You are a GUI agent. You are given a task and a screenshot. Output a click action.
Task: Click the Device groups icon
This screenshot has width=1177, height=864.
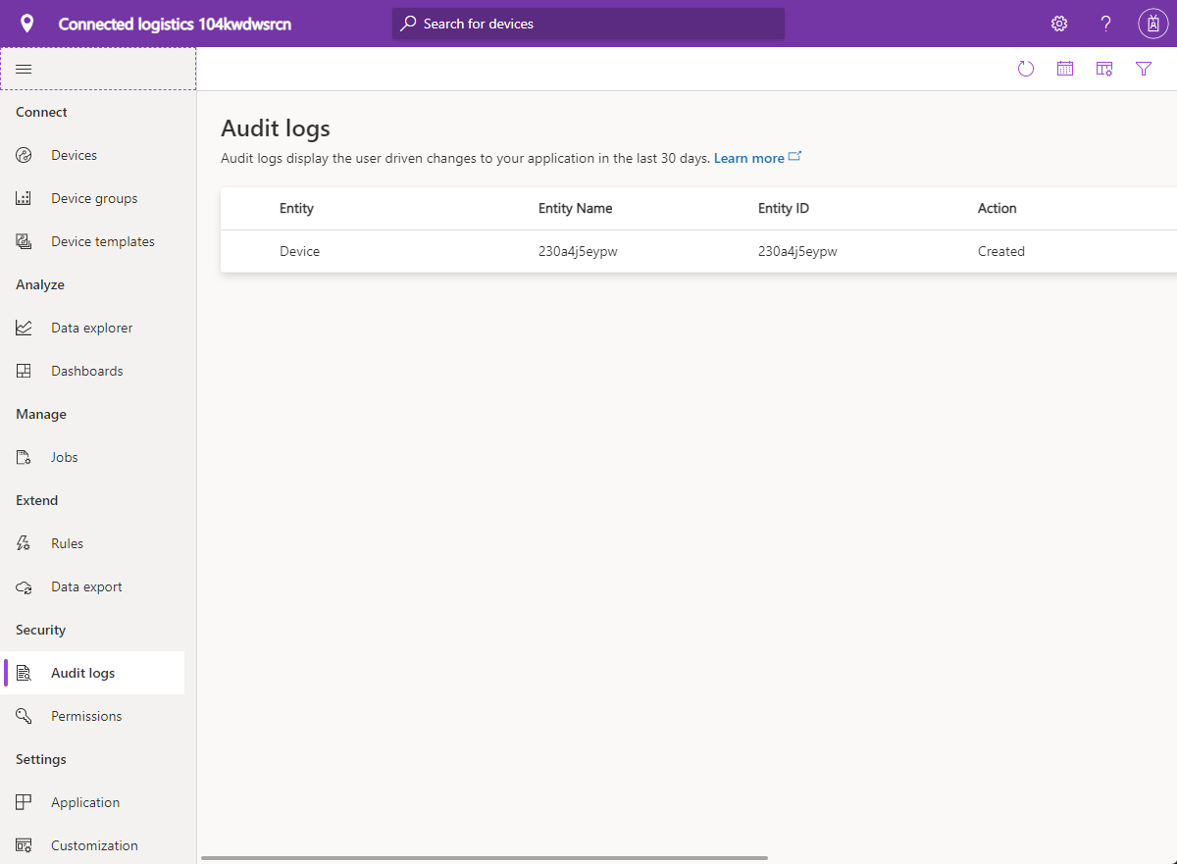pos(24,197)
